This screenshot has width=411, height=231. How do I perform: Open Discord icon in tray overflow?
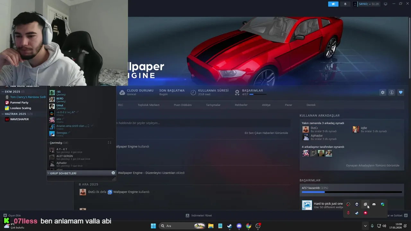click(374, 204)
